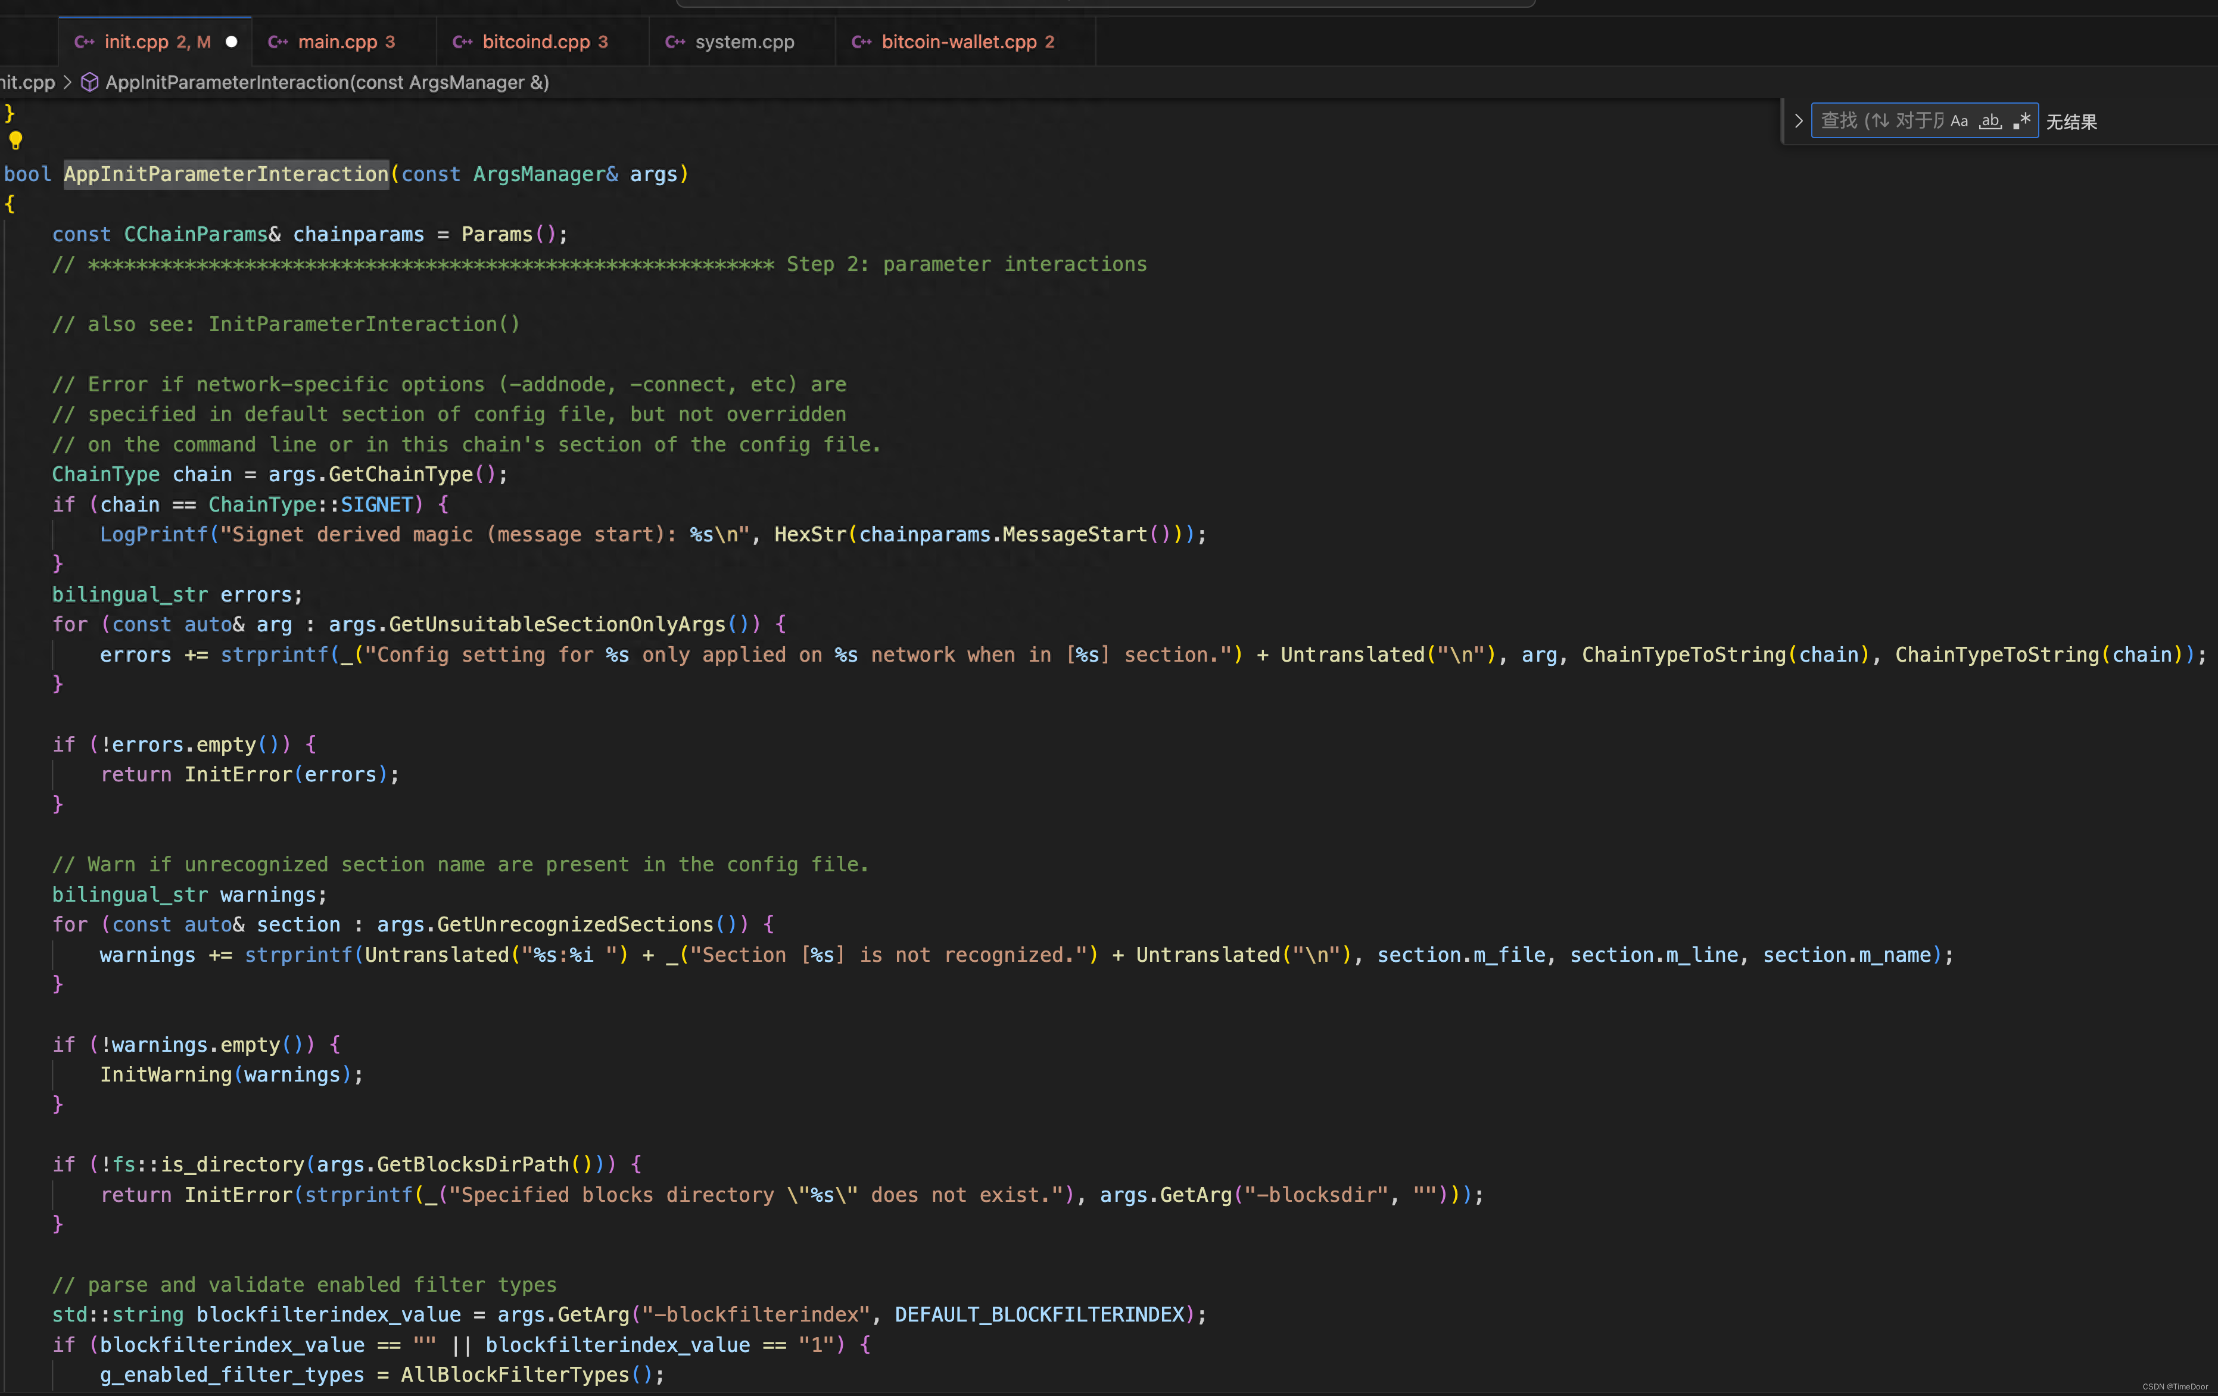Click the init.cpp breadcrumb file link
2218x1396 pixels.
pos(27,83)
